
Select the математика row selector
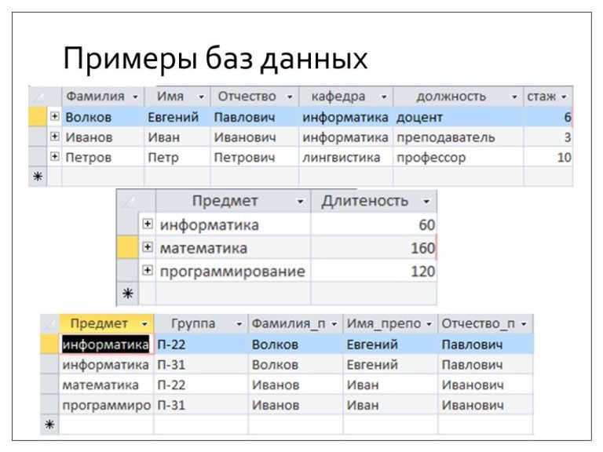click(128, 247)
